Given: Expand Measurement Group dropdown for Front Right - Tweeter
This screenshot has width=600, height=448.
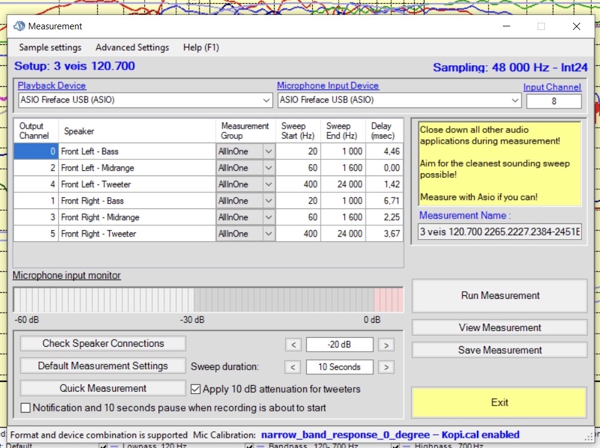Looking at the screenshot, I should click(269, 234).
